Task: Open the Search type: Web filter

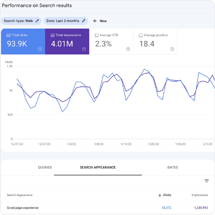Action: pos(18,21)
